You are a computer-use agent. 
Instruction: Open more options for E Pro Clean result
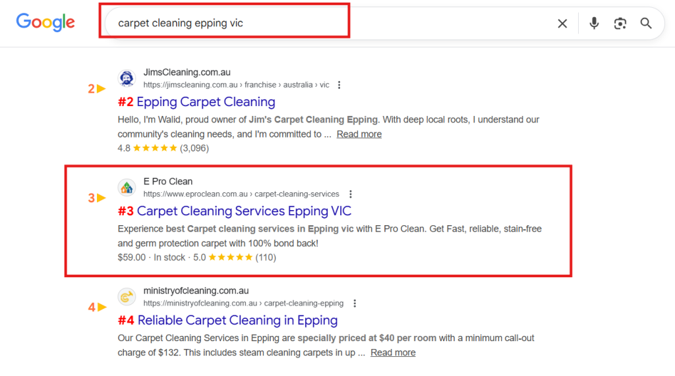point(351,194)
